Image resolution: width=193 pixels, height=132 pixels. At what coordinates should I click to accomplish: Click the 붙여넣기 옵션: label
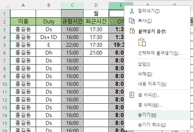[152, 31]
